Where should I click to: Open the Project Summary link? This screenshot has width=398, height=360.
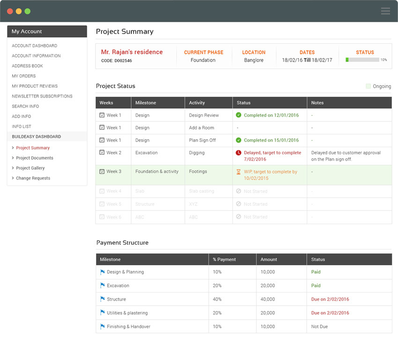pyautogui.click(x=33, y=148)
